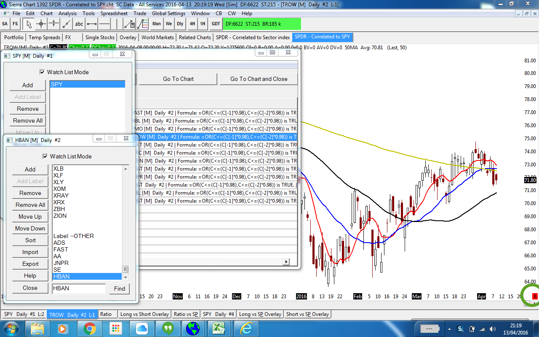The width and height of the screenshot is (539, 337).
Task: Show hidden system tray icons
Action: coord(450,329)
